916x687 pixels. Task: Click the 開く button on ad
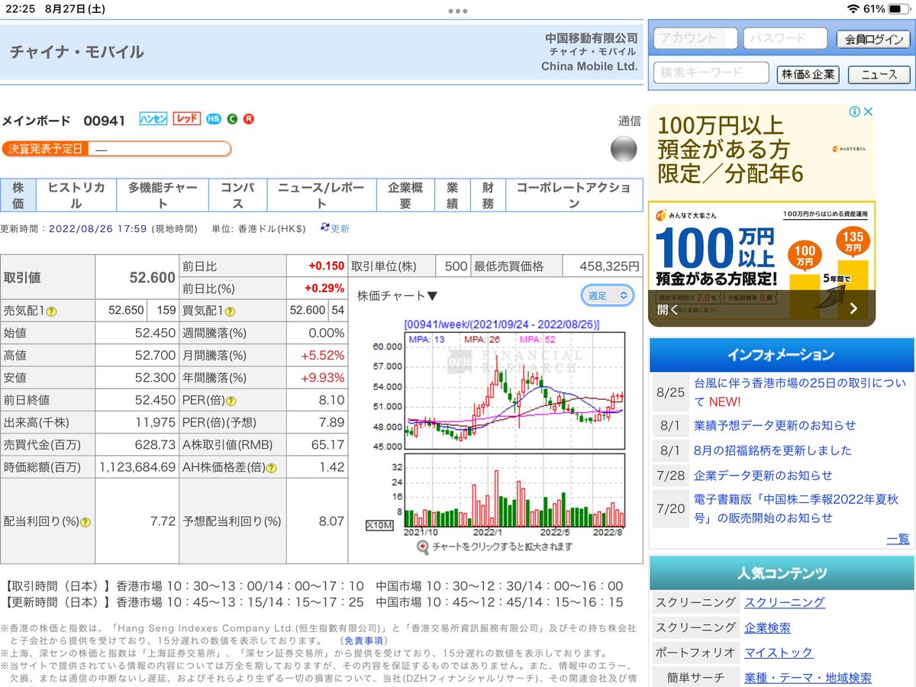(667, 309)
